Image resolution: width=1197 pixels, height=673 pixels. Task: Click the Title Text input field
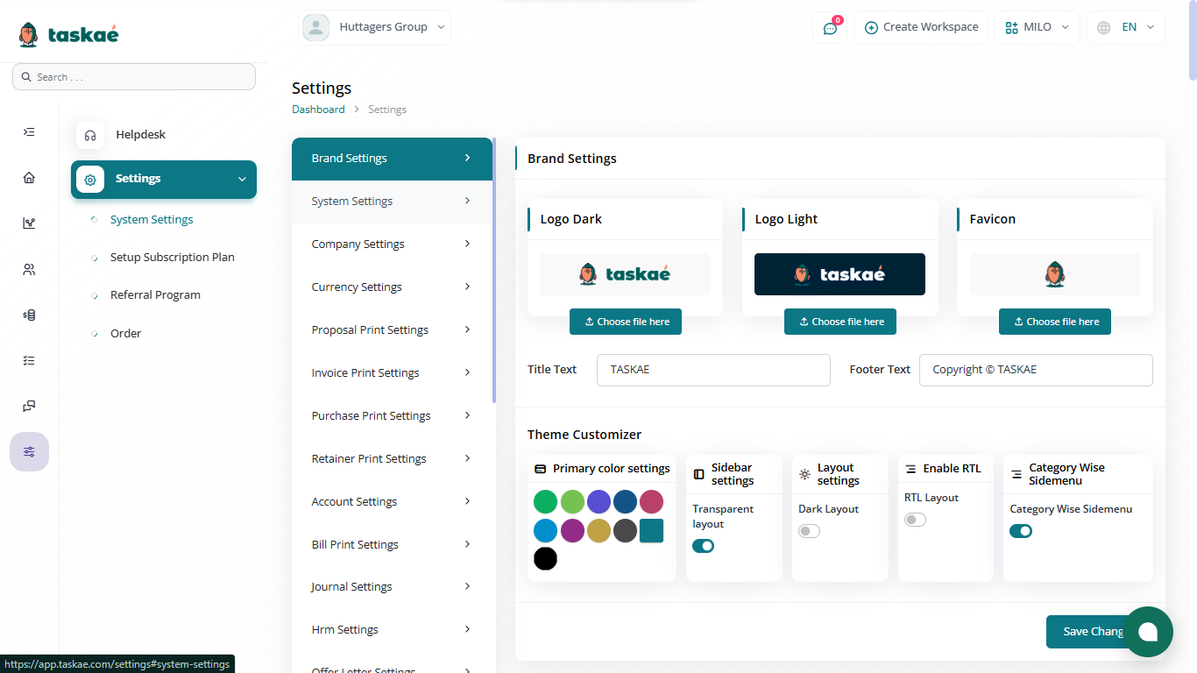pyautogui.click(x=713, y=370)
